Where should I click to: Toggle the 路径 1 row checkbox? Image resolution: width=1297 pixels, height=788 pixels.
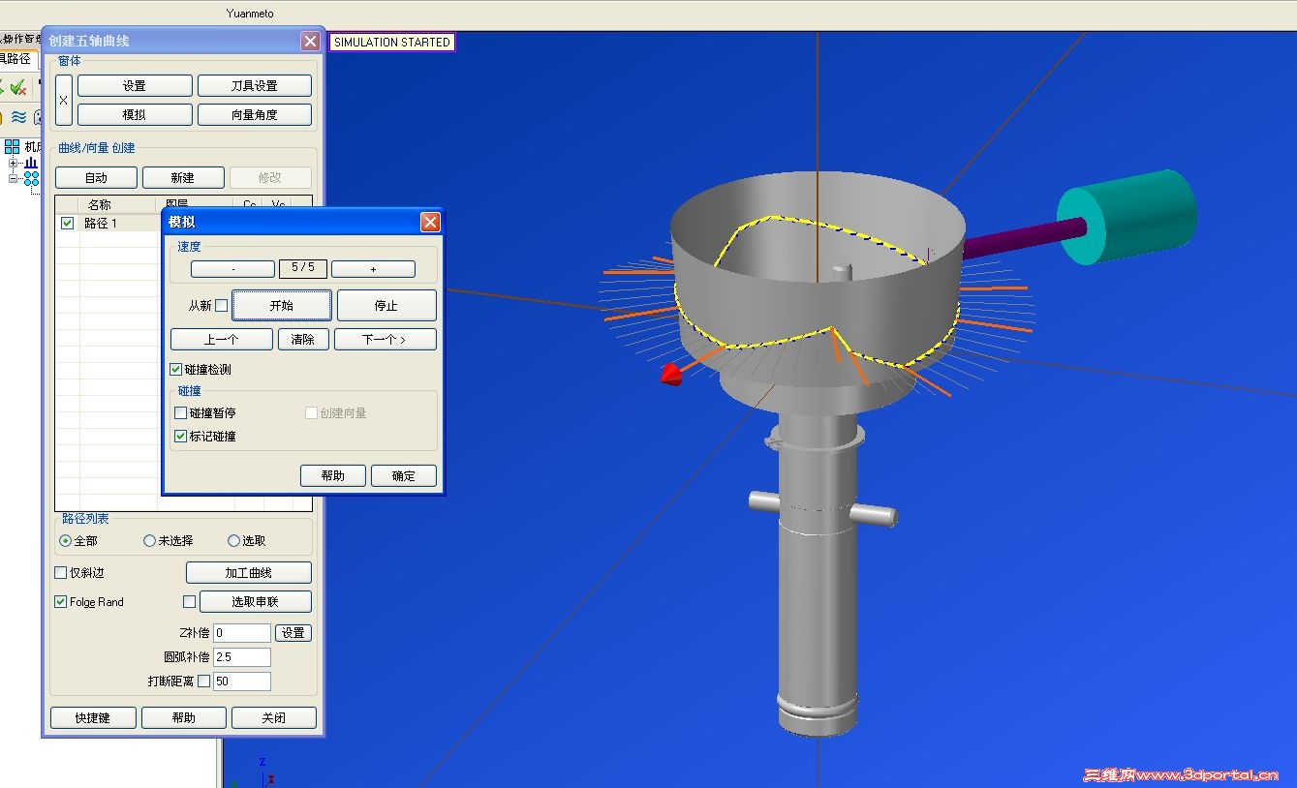coord(67,223)
